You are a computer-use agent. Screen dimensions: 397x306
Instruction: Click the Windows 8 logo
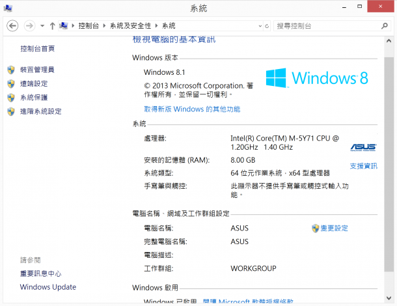[x=317, y=77]
